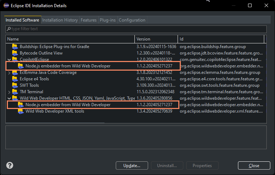Select the Eclipse e4 Tools row

[x=136, y=79]
